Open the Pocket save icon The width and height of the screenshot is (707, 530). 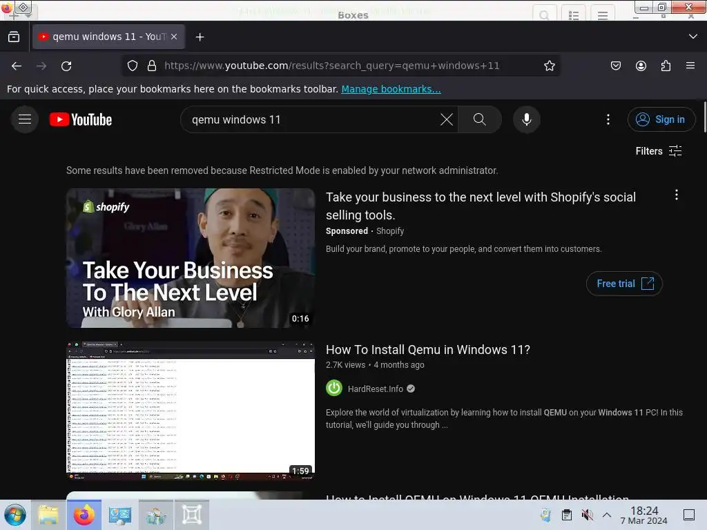tap(615, 66)
